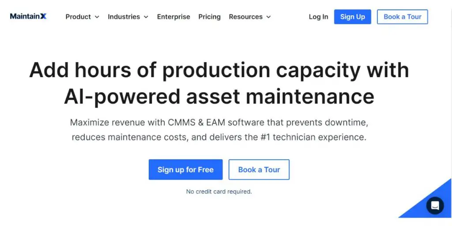This screenshot has width=452, height=226.
Task: Click the 'No credit card required' text
Action: (x=219, y=192)
